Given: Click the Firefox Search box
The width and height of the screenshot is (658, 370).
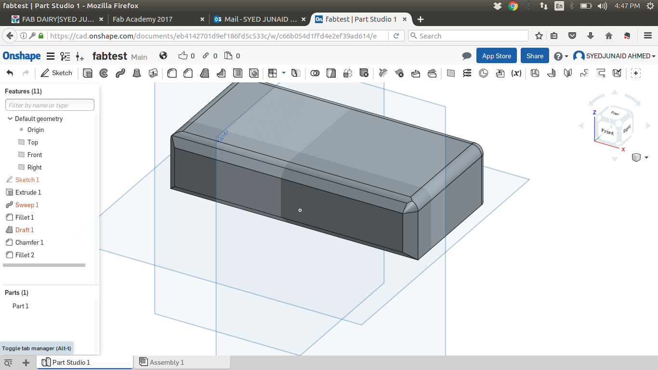Looking at the screenshot, I should point(468,36).
